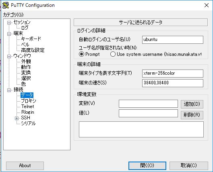Select ベル in category tree
The width and height of the screenshot is (213, 172).
click(x=25, y=45)
